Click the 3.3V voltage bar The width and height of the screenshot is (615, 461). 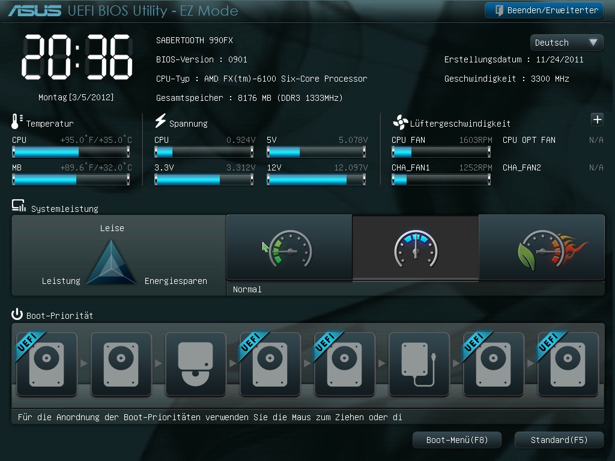(x=204, y=179)
